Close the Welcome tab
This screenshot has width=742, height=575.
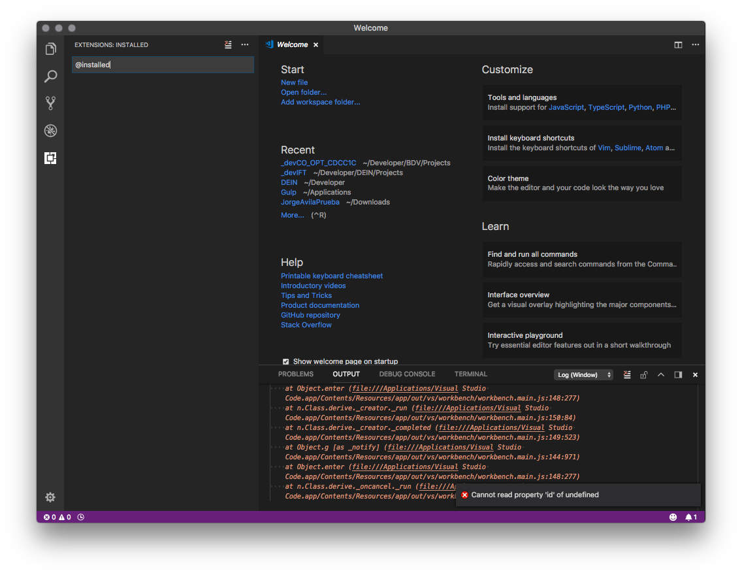click(315, 44)
